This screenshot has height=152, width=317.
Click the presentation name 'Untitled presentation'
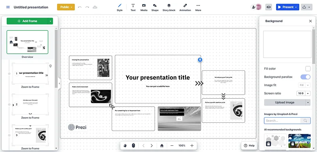click(x=31, y=7)
